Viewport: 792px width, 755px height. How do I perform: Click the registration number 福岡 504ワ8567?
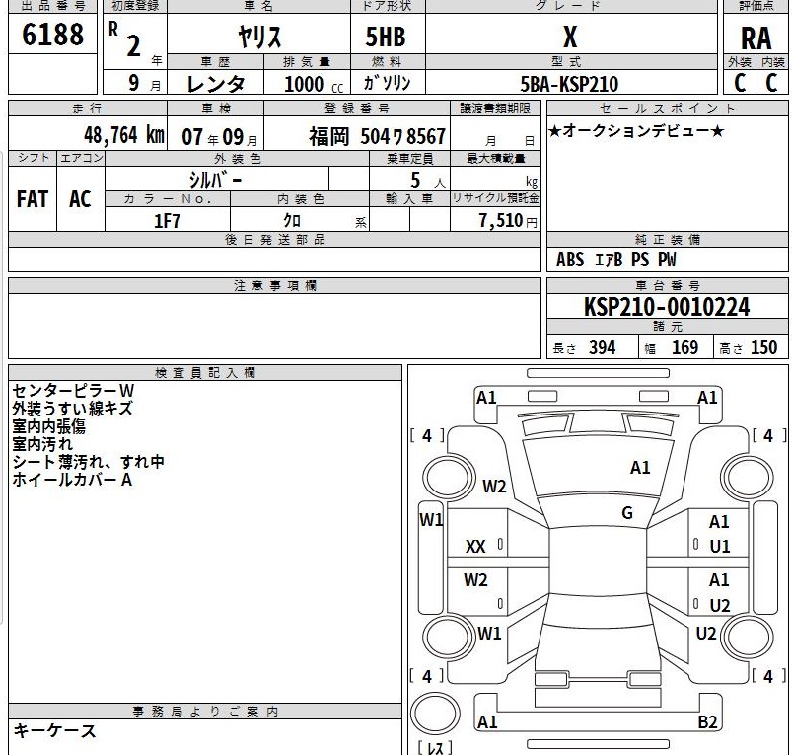(378, 136)
